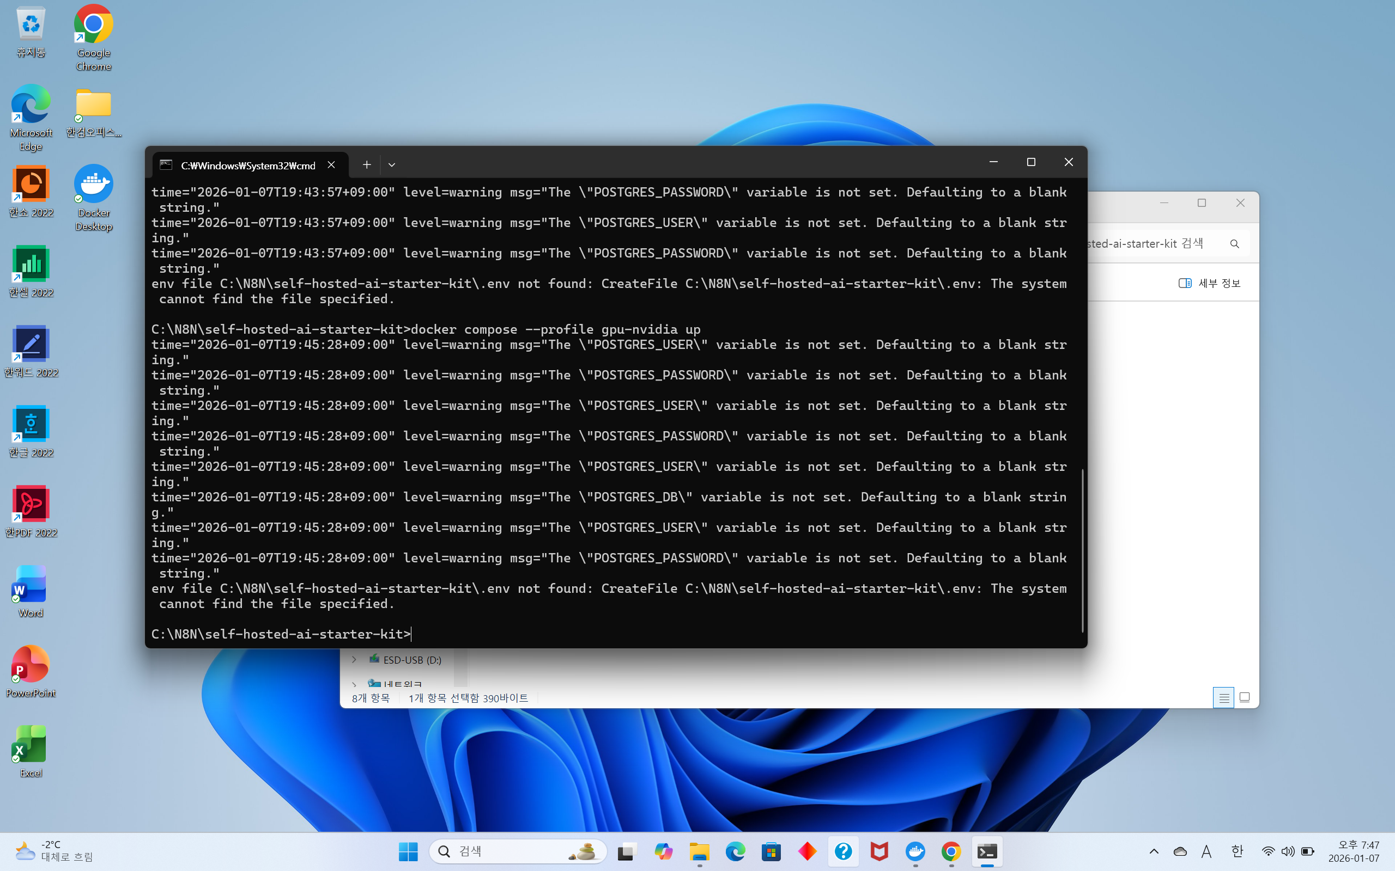The width and height of the screenshot is (1395, 871).
Task: Show hidden system tray icons chevron
Action: (x=1154, y=851)
